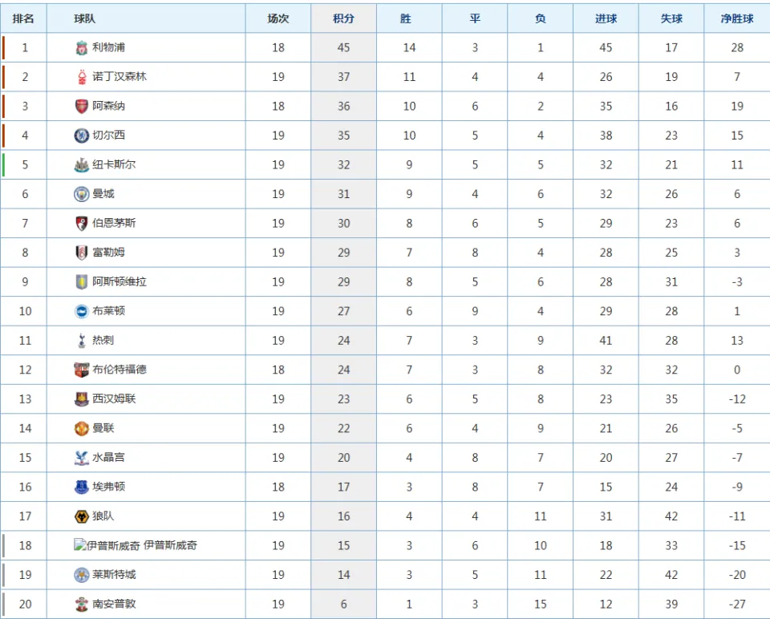Click the Chelsea badge icon
The width and height of the screenshot is (770, 619).
(x=82, y=136)
